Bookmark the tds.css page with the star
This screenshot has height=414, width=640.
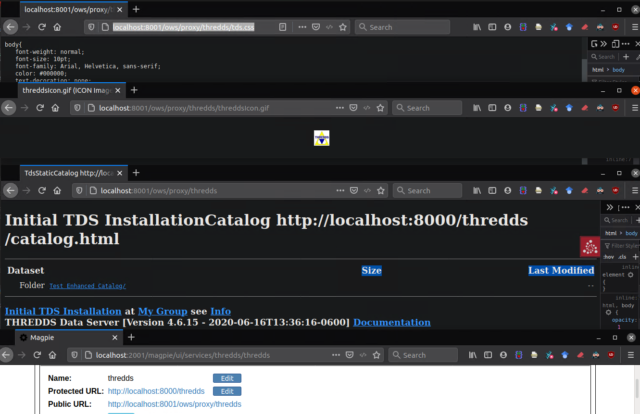[343, 27]
